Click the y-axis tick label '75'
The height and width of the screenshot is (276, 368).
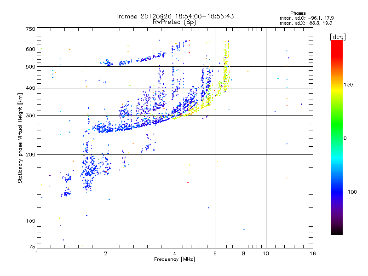32,247
